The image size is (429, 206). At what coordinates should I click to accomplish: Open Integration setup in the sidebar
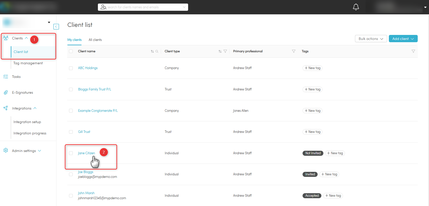pos(27,122)
